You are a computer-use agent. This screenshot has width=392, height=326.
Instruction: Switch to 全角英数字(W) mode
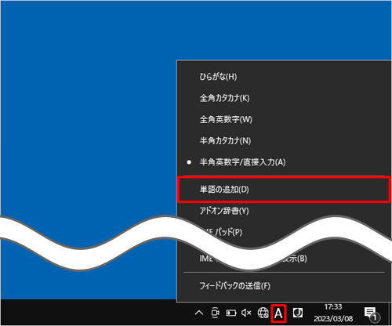pos(284,119)
